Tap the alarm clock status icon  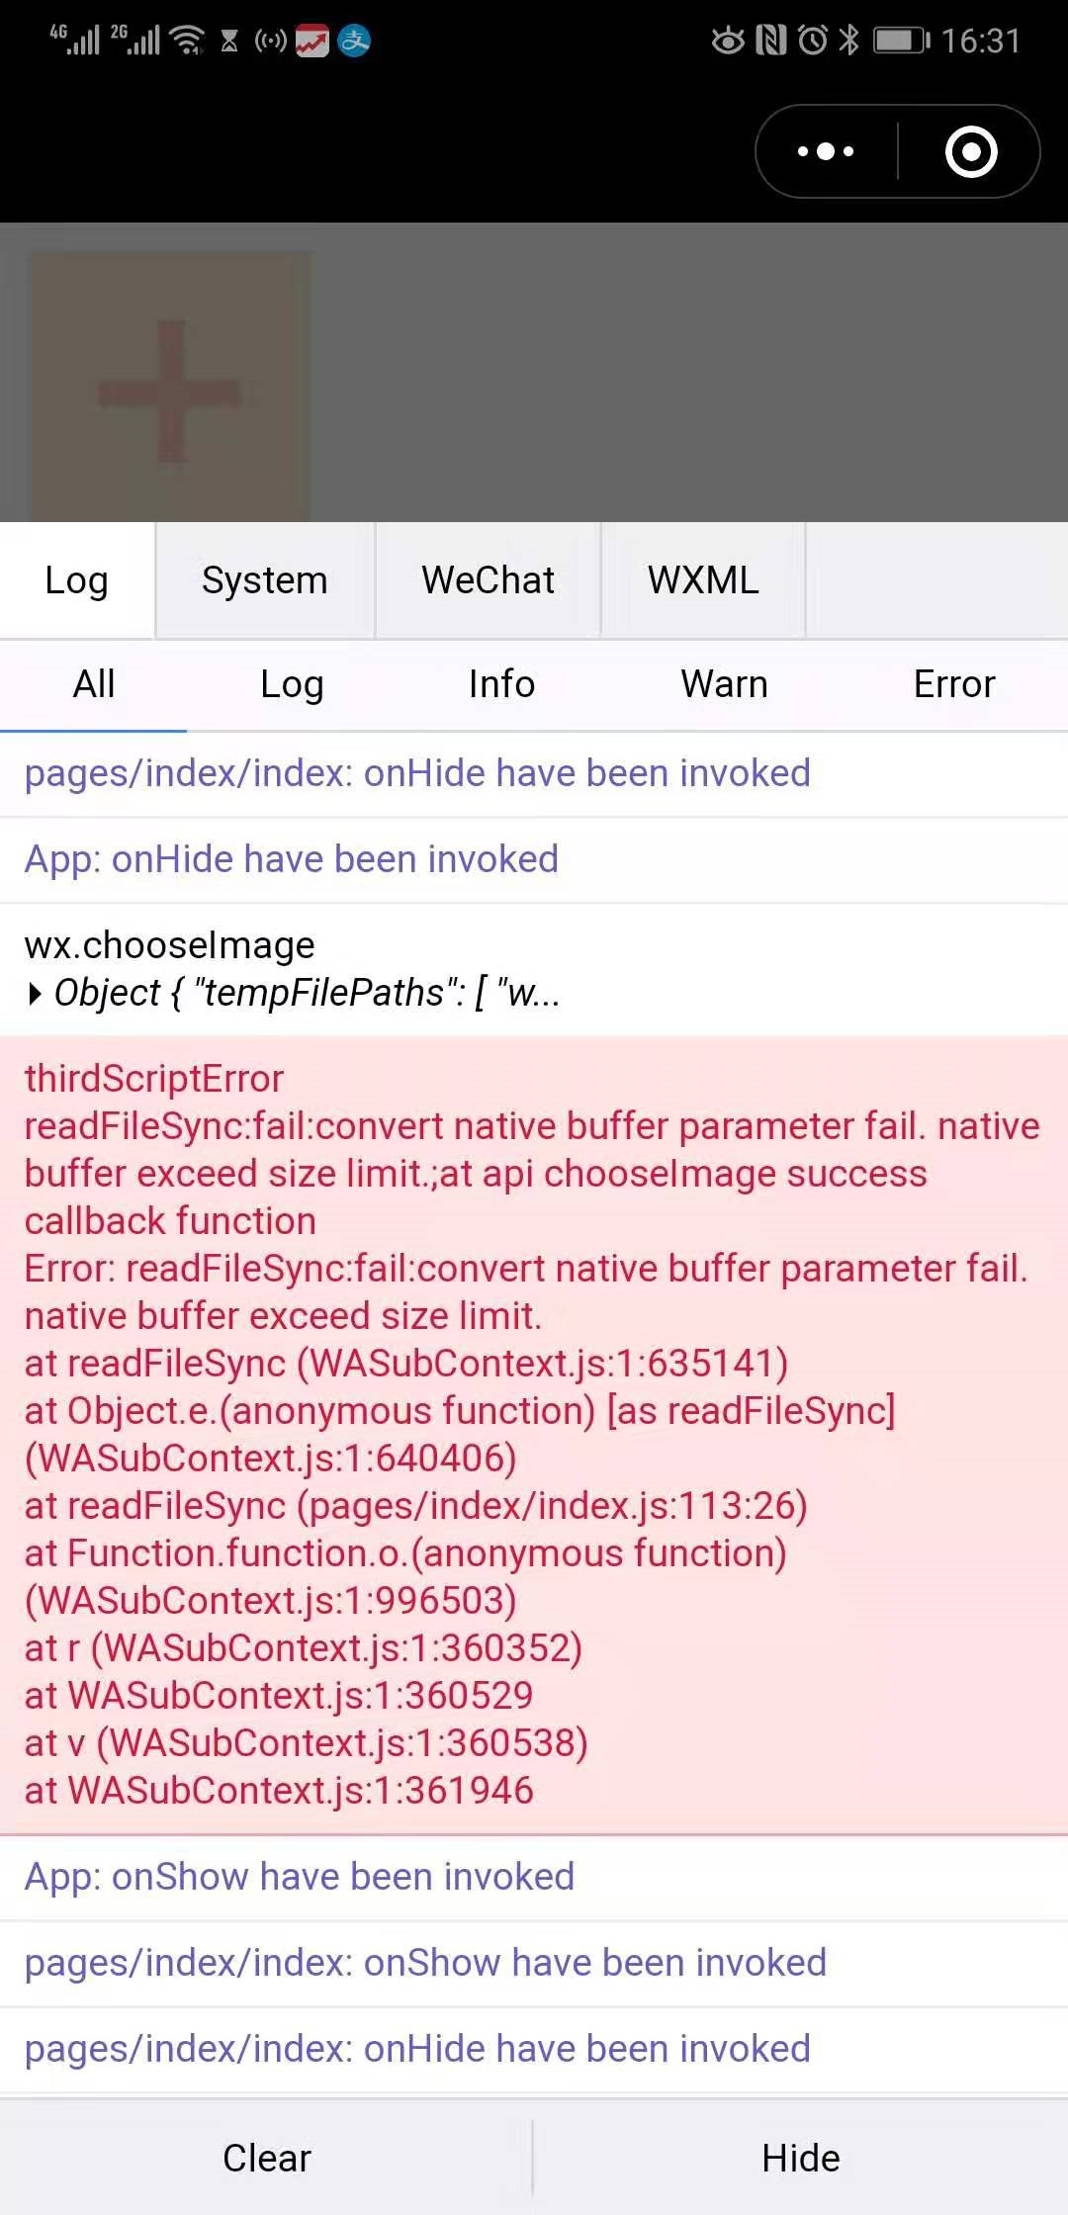pos(813,41)
